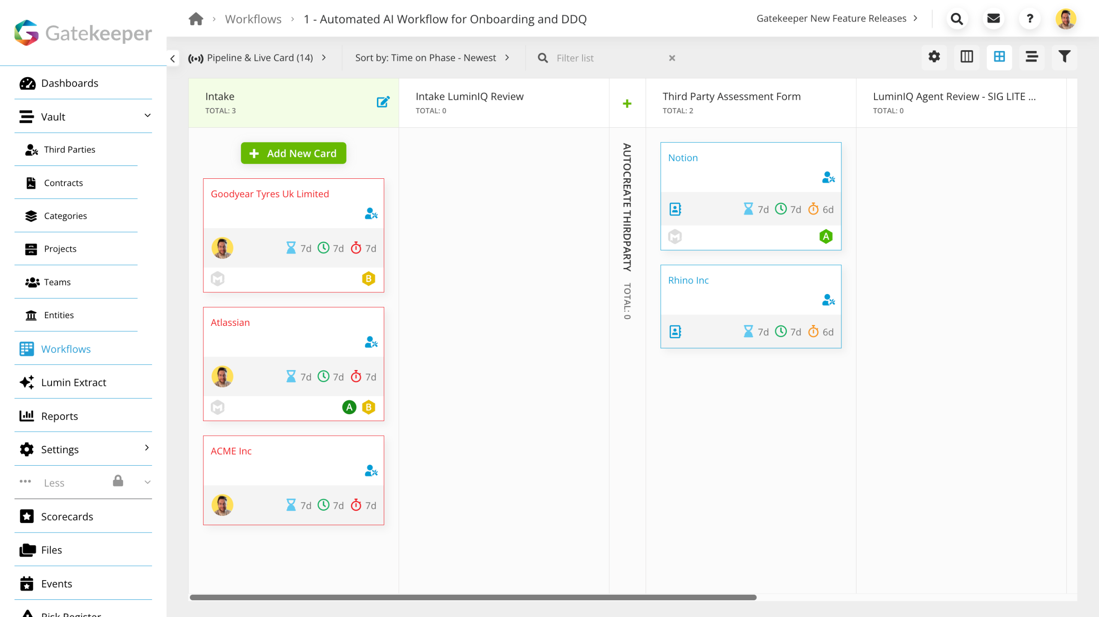Viewport: 1099px width, 617px height.
Task: Click the help question mark icon
Action: 1029,19
